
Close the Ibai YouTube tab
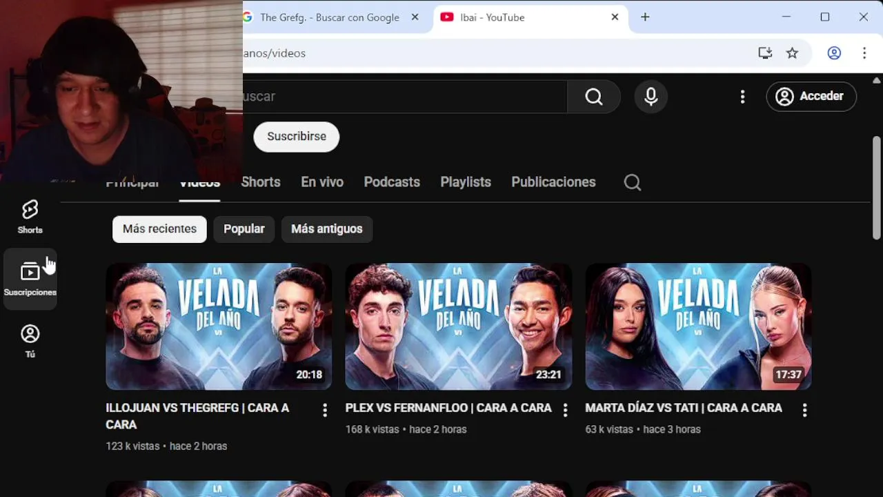pyautogui.click(x=615, y=17)
